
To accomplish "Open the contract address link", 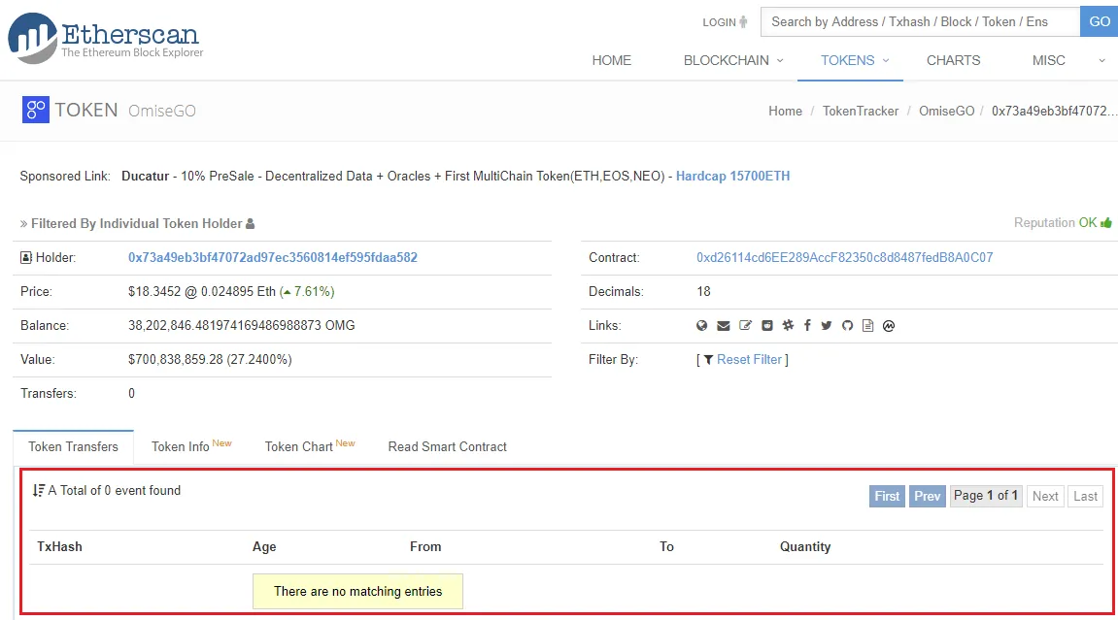I will [x=844, y=258].
